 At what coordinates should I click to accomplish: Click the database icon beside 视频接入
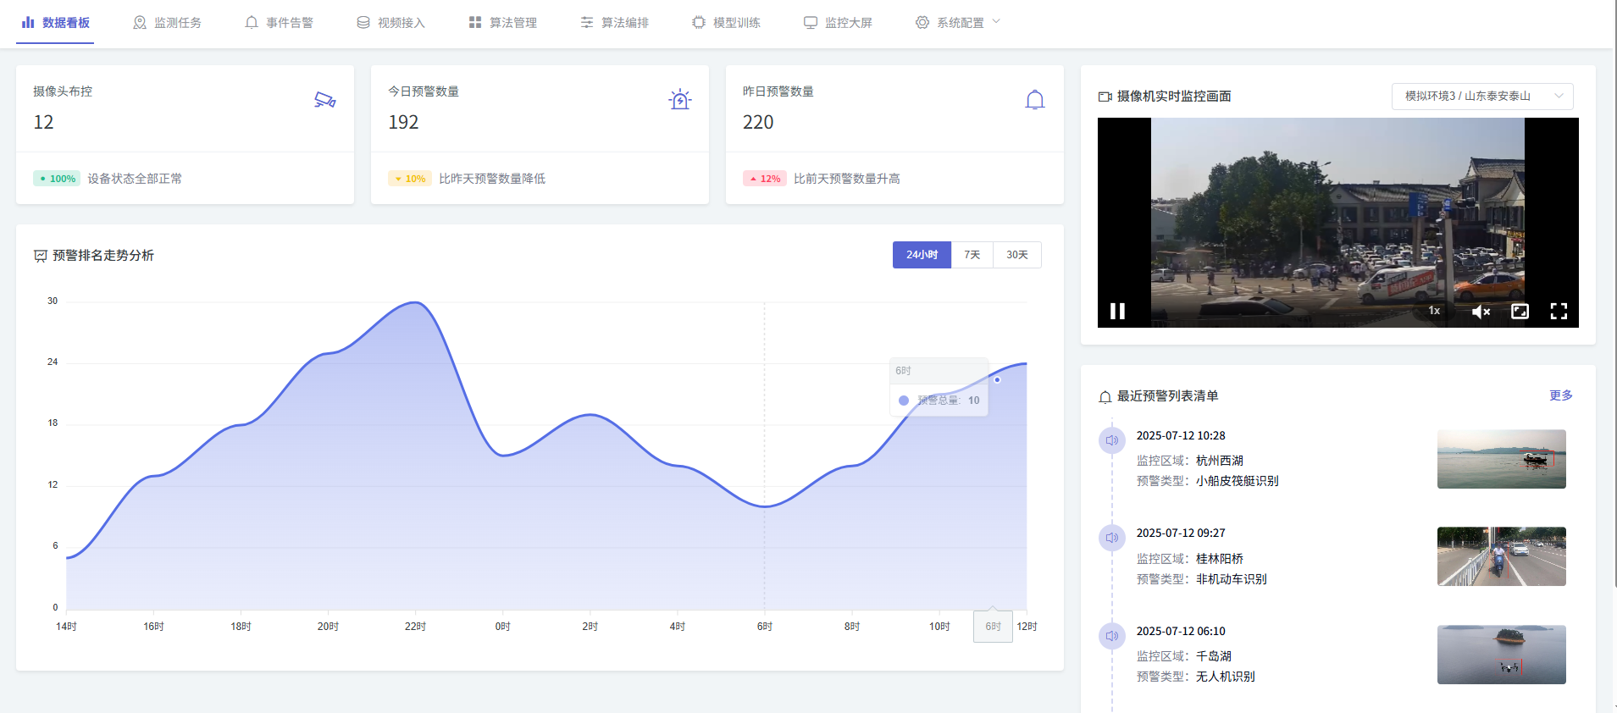coord(363,22)
